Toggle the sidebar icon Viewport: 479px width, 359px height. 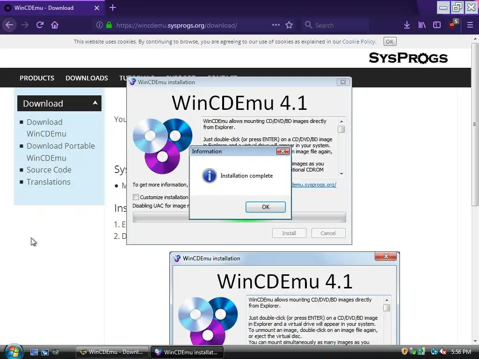437,25
